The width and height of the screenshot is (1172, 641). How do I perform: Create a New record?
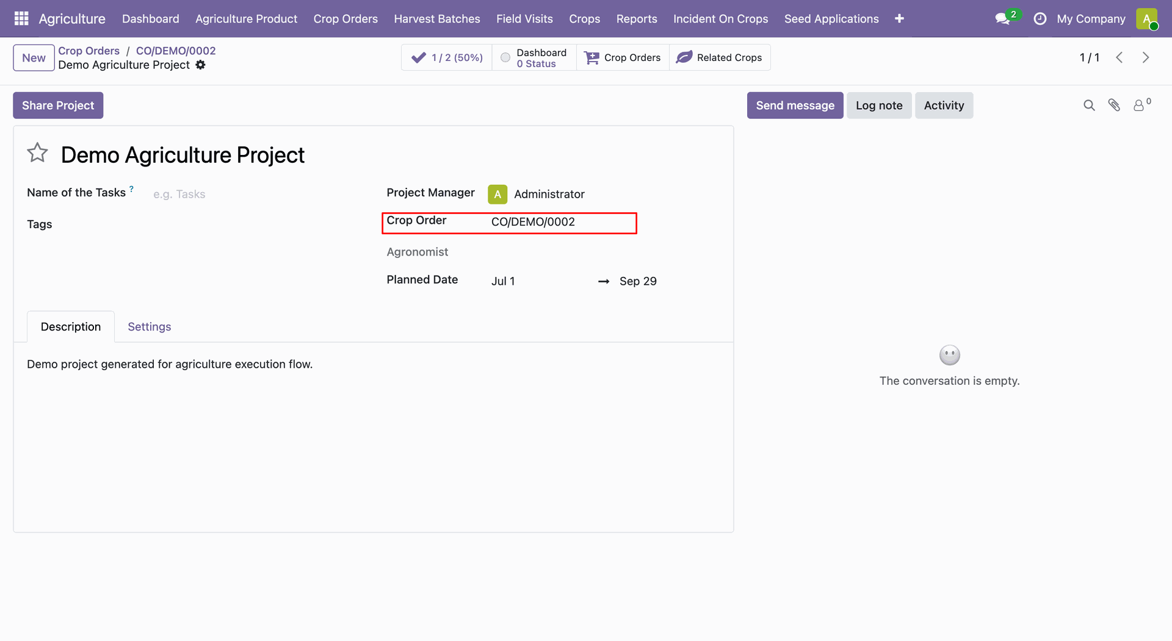coord(34,58)
